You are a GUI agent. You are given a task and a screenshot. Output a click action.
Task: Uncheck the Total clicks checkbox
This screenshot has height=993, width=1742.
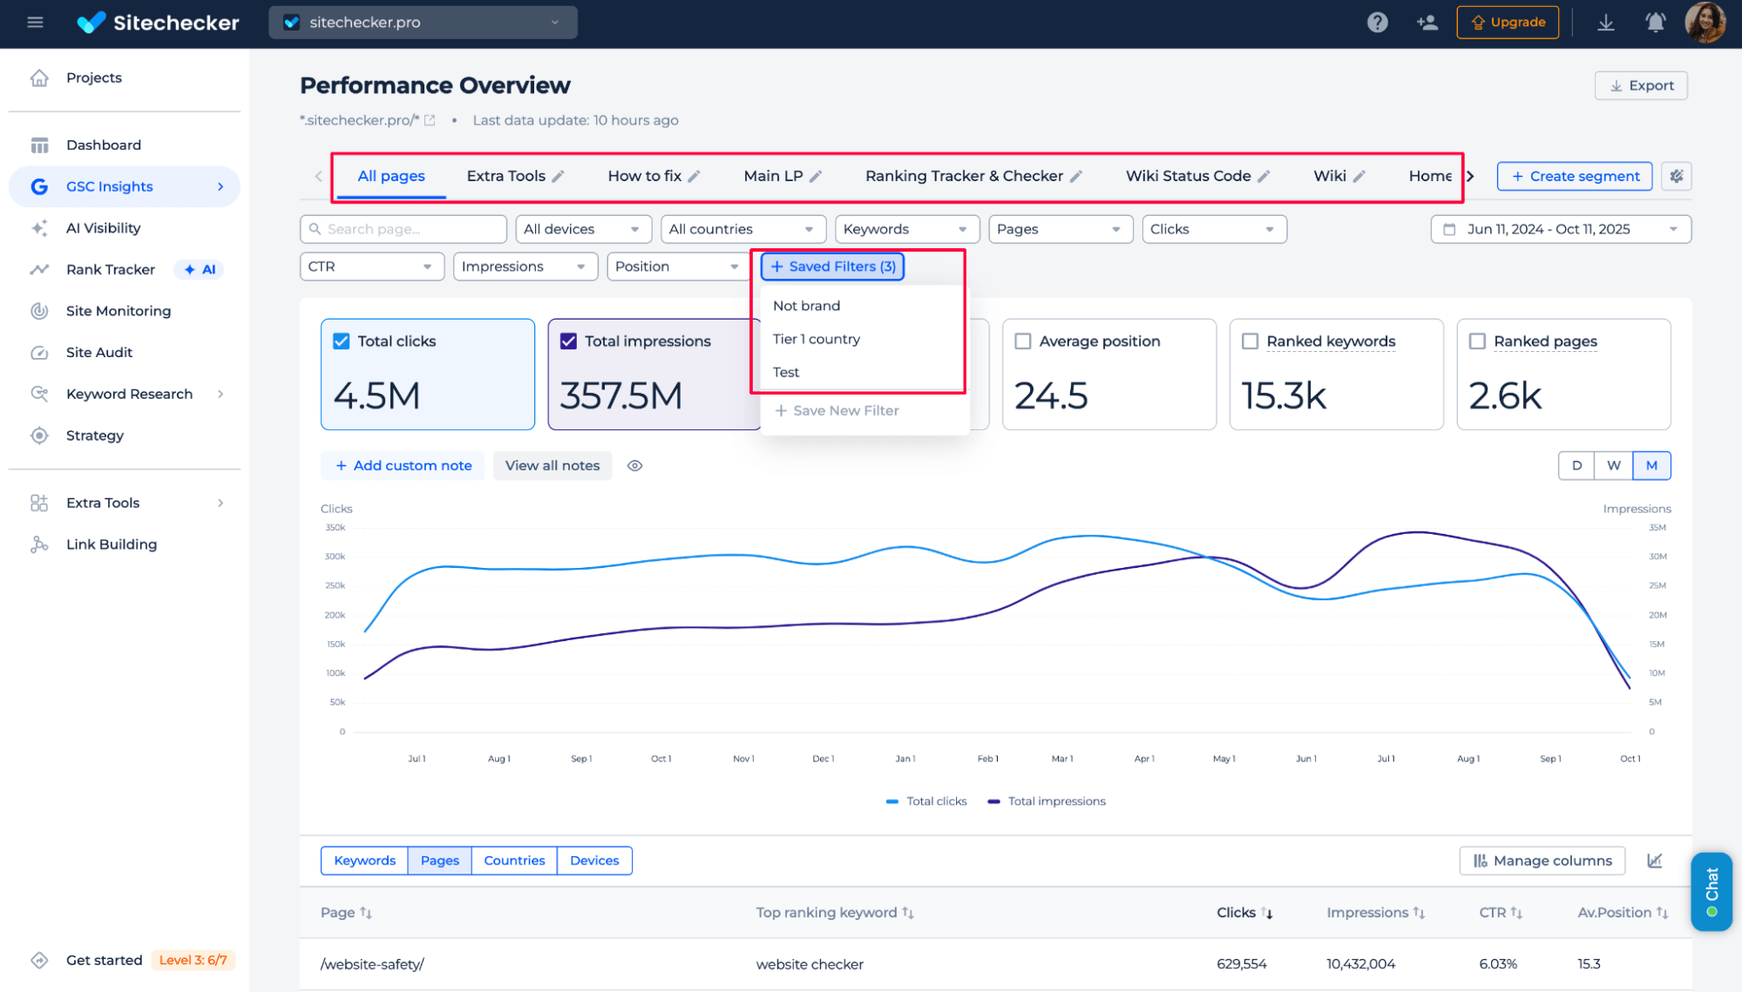click(342, 341)
